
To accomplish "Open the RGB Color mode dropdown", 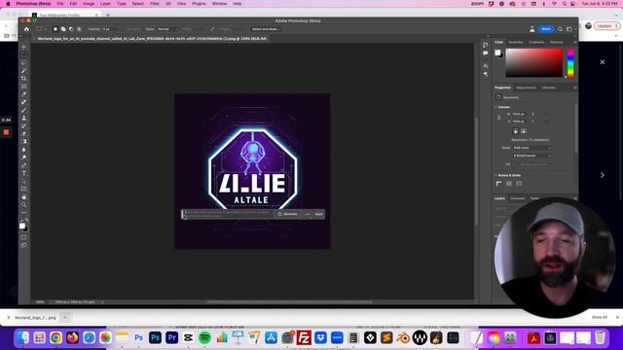I will pos(531,148).
